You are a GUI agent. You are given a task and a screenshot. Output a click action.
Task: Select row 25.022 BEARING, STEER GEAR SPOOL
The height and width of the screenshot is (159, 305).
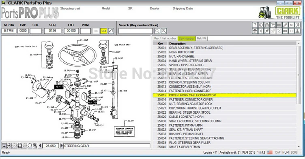(224, 112)
